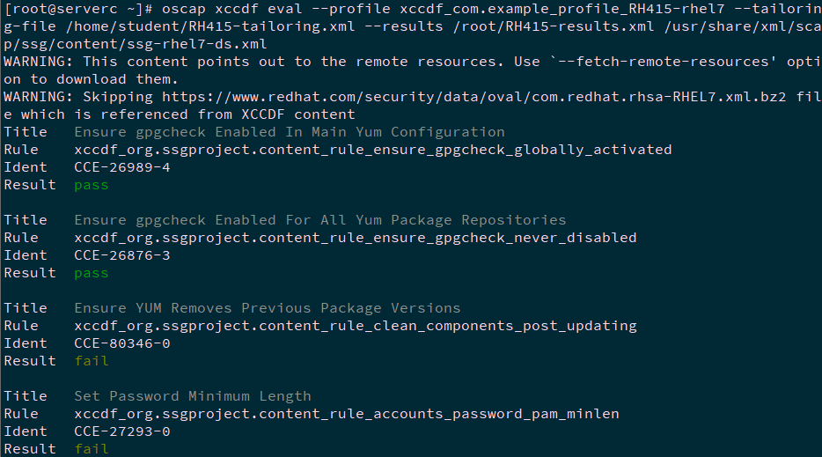
Task: Select title "Set Password Minimum Length"
Action: tap(192, 396)
